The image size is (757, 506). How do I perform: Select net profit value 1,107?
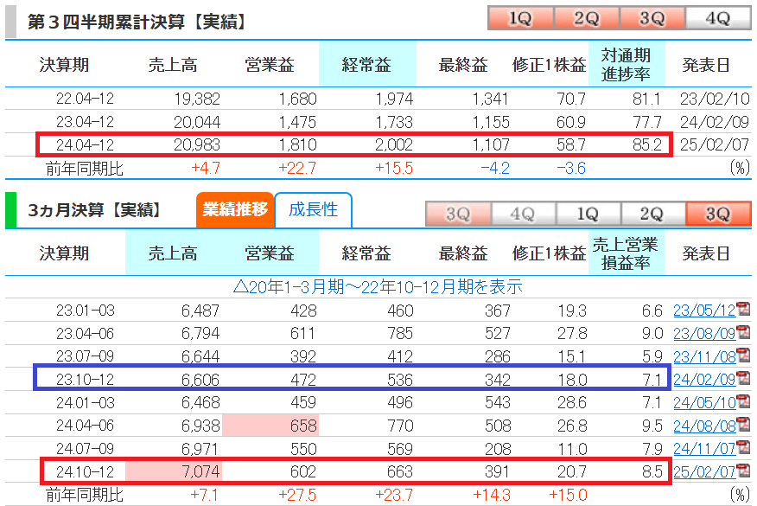(491, 144)
